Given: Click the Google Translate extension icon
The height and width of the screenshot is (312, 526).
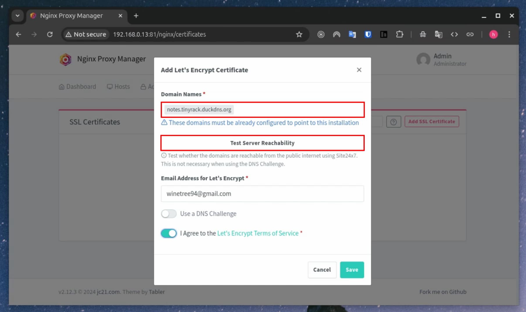Looking at the screenshot, I should coord(352,35).
